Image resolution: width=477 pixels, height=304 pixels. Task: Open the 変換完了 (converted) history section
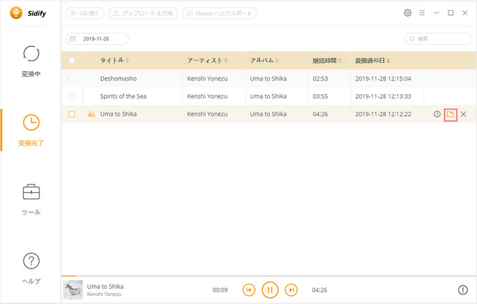click(31, 130)
